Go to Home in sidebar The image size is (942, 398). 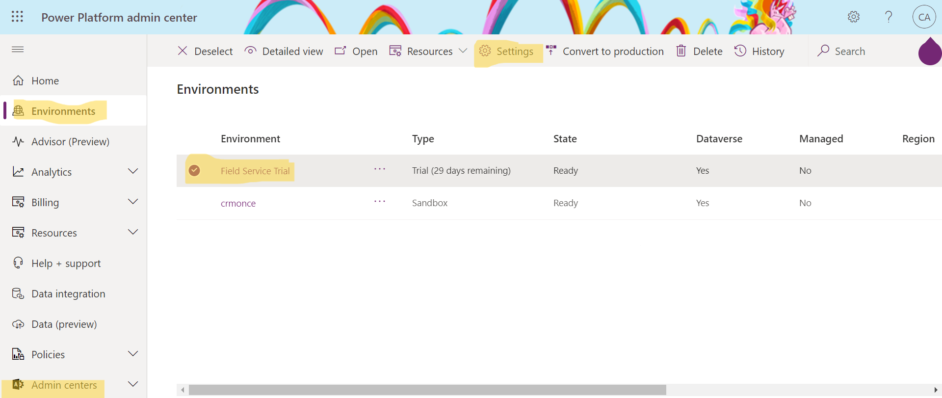[x=45, y=81]
